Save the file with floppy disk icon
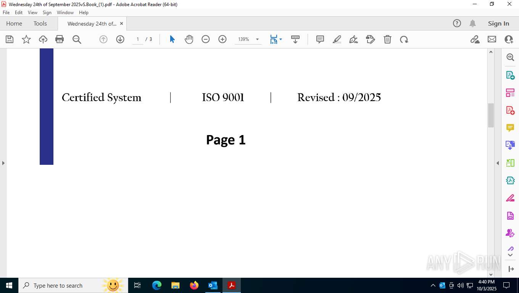The image size is (519, 293). pyautogui.click(x=10, y=39)
